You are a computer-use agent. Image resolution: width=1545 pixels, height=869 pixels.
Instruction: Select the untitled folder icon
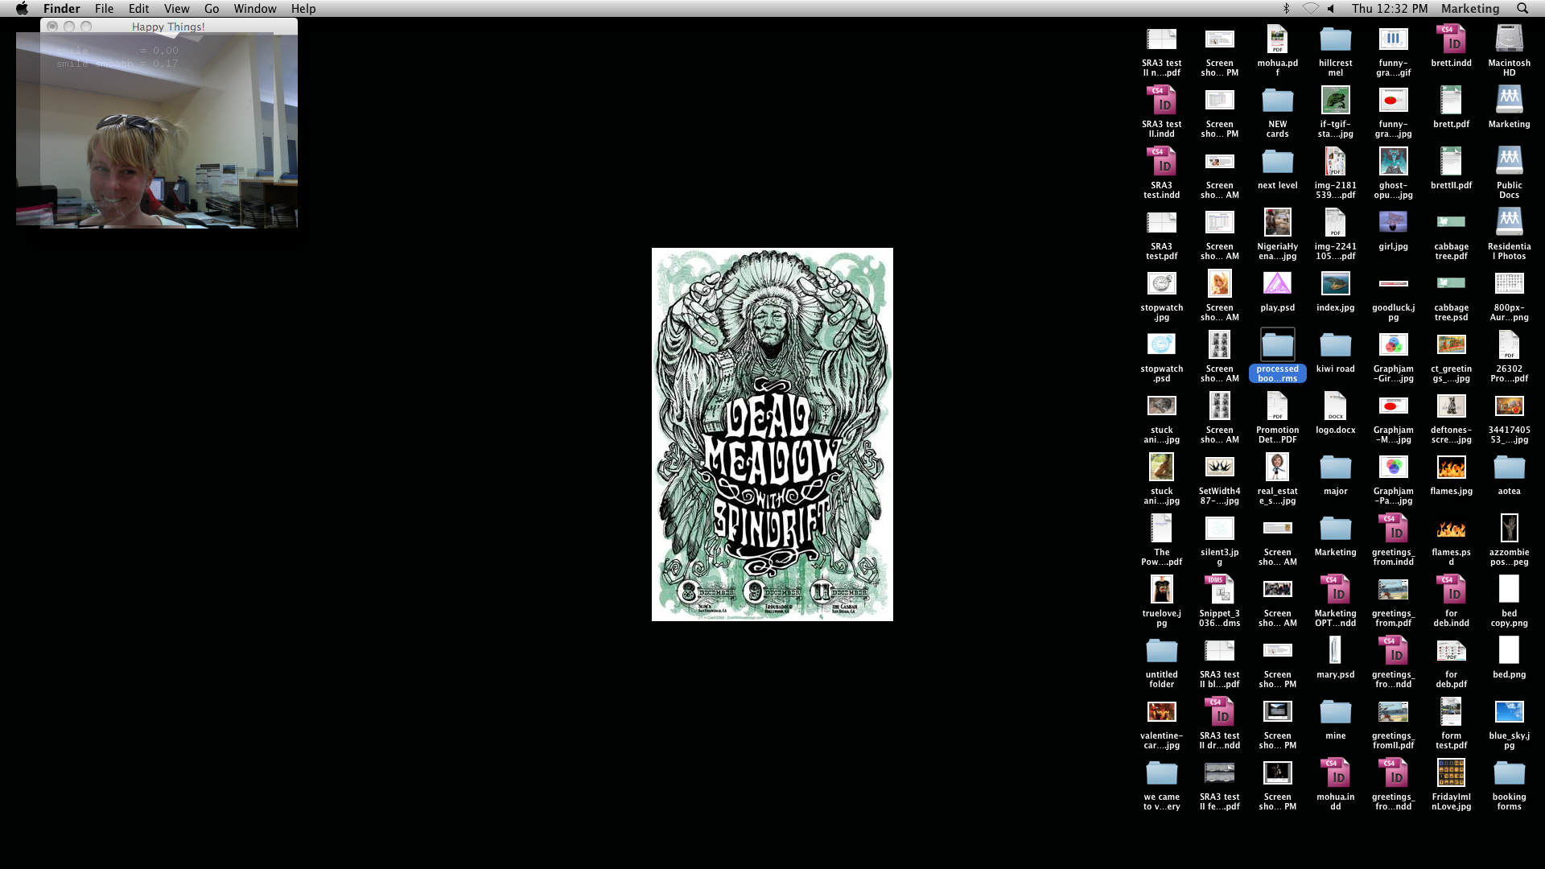pyautogui.click(x=1161, y=651)
